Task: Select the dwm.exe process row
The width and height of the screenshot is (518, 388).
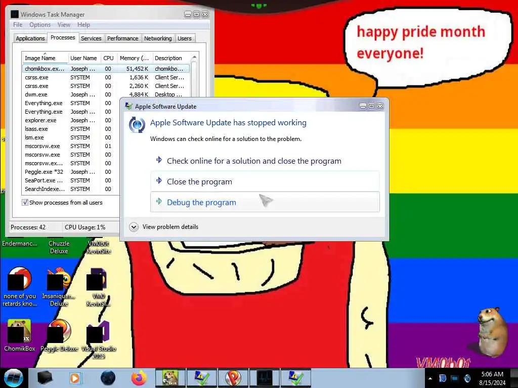Action: click(106, 94)
